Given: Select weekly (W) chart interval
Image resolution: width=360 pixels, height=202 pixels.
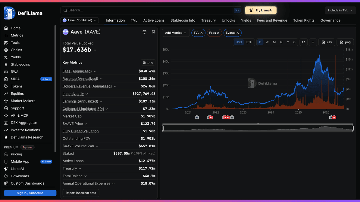Looking at the screenshot, I should [267, 42].
